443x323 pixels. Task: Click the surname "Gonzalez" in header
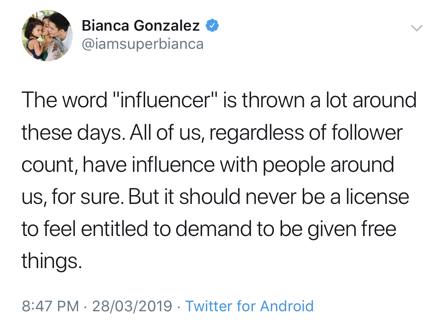point(167,25)
